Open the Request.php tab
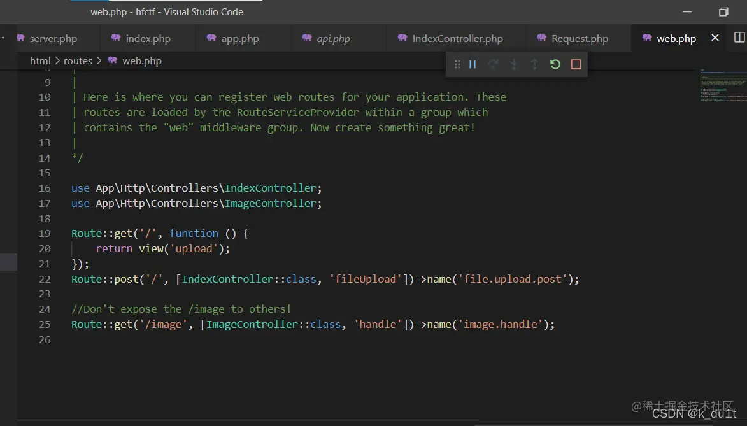Image resolution: width=747 pixels, height=426 pixels. [579, 39]
